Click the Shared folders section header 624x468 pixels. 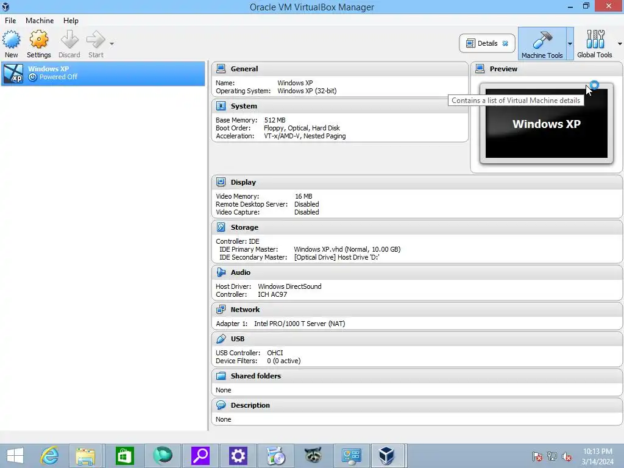point(417,375)
